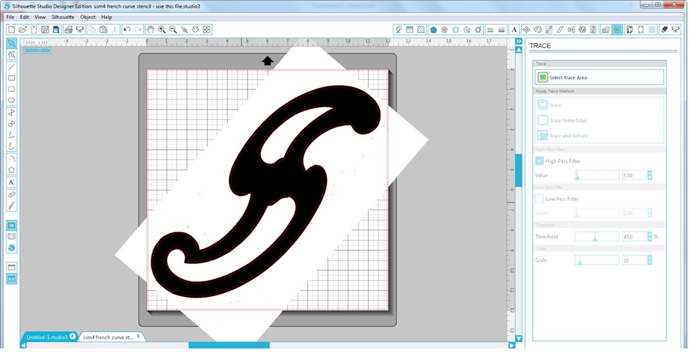Click the Threshold value field showing 45.0
Image resolution: width=689 pixels, height=352 pixels.
coord(634,236)
